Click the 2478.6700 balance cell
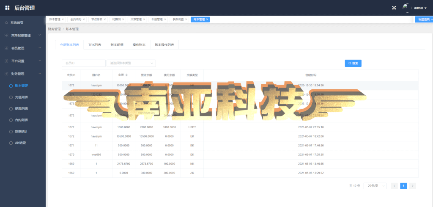The height and width of the screenshot is (207, 433). 124,164
